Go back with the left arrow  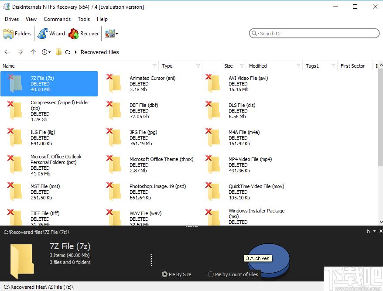click(x=7, y=52)
